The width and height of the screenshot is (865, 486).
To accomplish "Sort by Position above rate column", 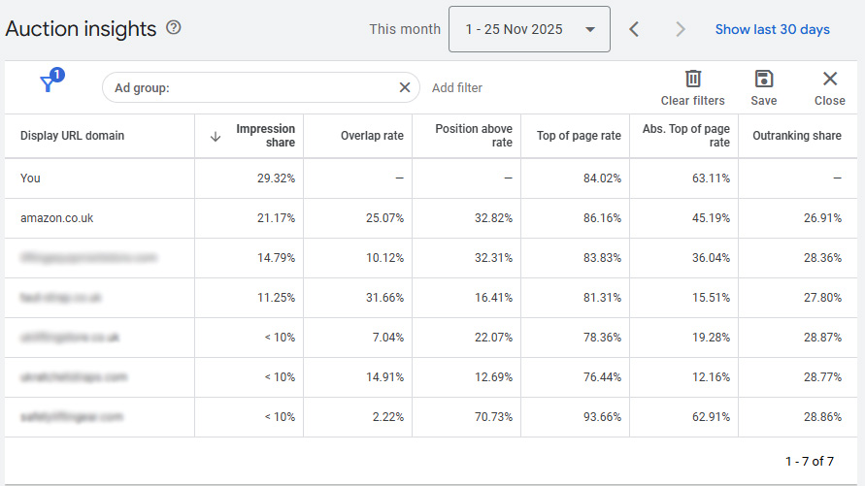I will coord(473,136).
